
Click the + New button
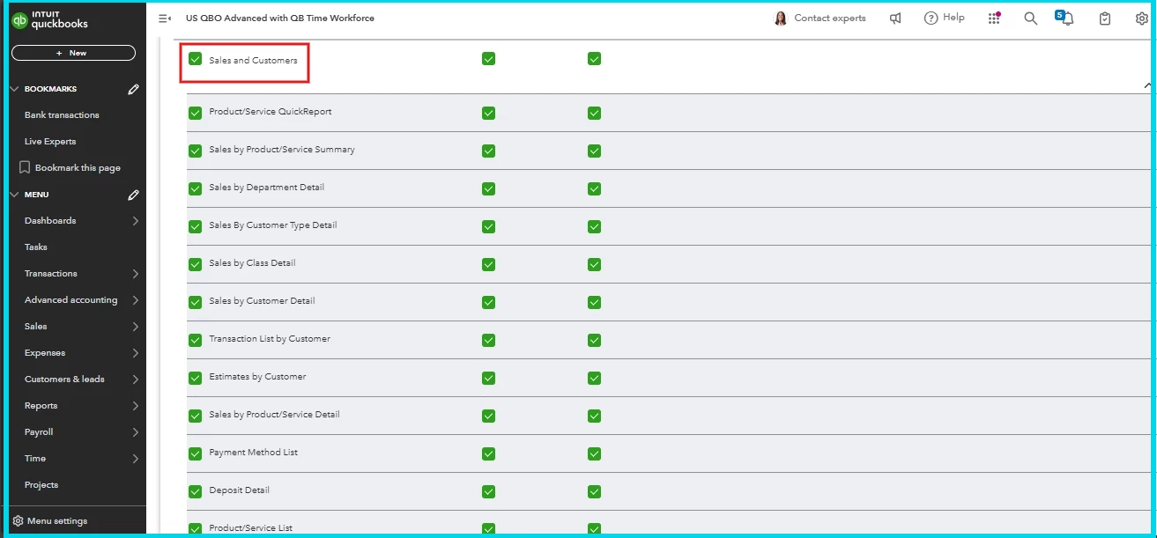[x=73, y=53]
